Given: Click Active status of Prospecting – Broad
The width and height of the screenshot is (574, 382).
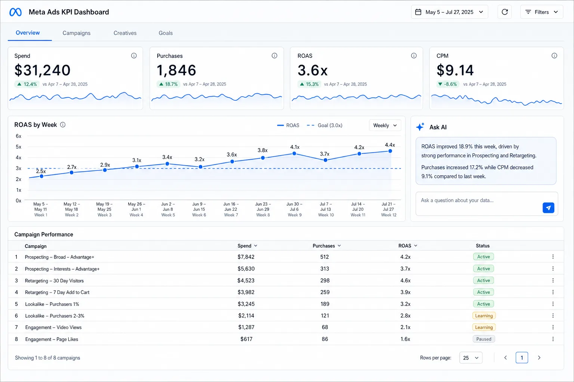Looking at the screenshot, I should [484, 257].
